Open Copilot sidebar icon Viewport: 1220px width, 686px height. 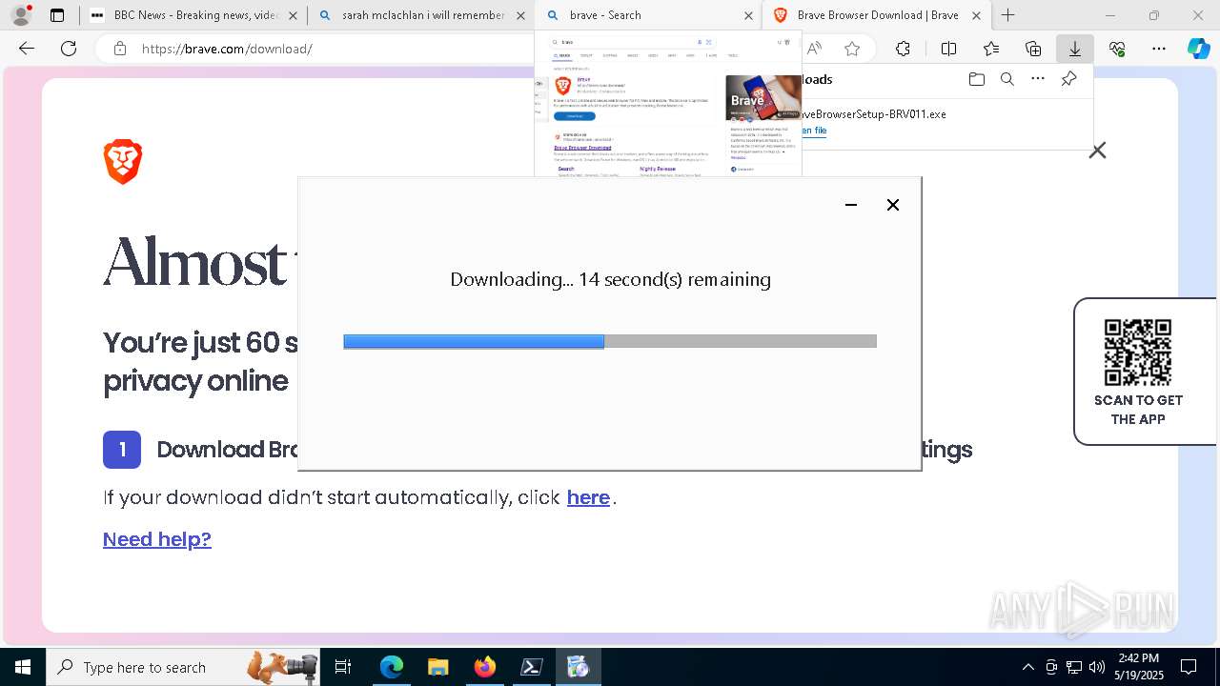point(1198,49)
